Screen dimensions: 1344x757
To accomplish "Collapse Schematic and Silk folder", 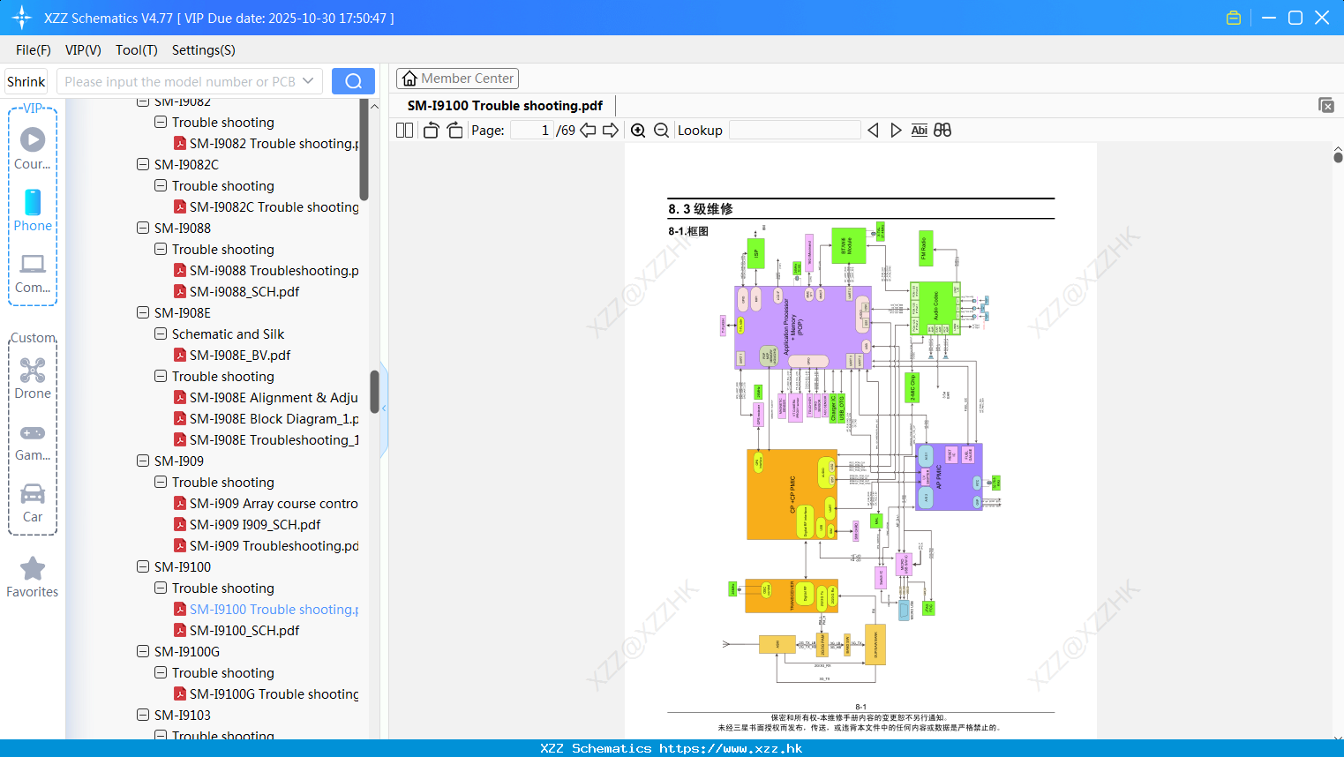I will 161,334.
